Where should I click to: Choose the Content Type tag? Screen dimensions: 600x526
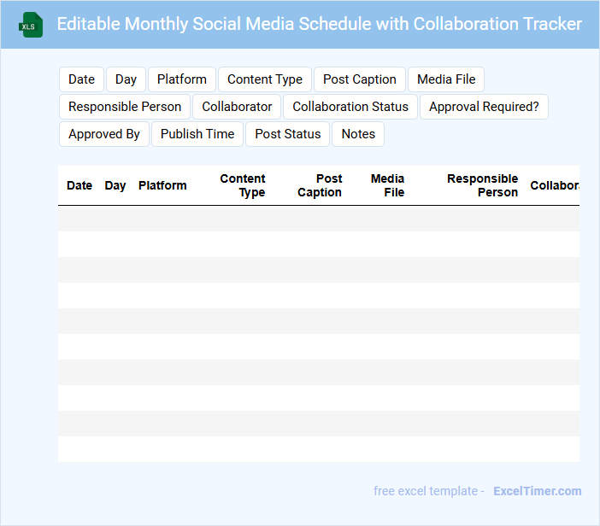265,79
